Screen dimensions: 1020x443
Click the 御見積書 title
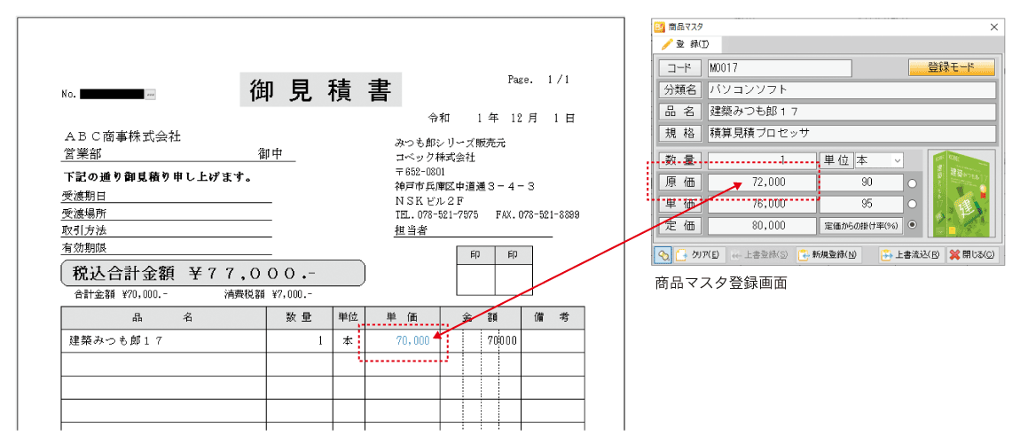pos(321,89)
